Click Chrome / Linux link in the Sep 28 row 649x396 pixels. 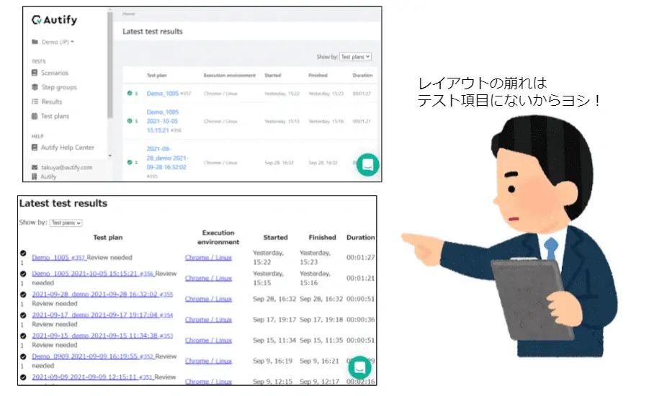pos(209,299)
